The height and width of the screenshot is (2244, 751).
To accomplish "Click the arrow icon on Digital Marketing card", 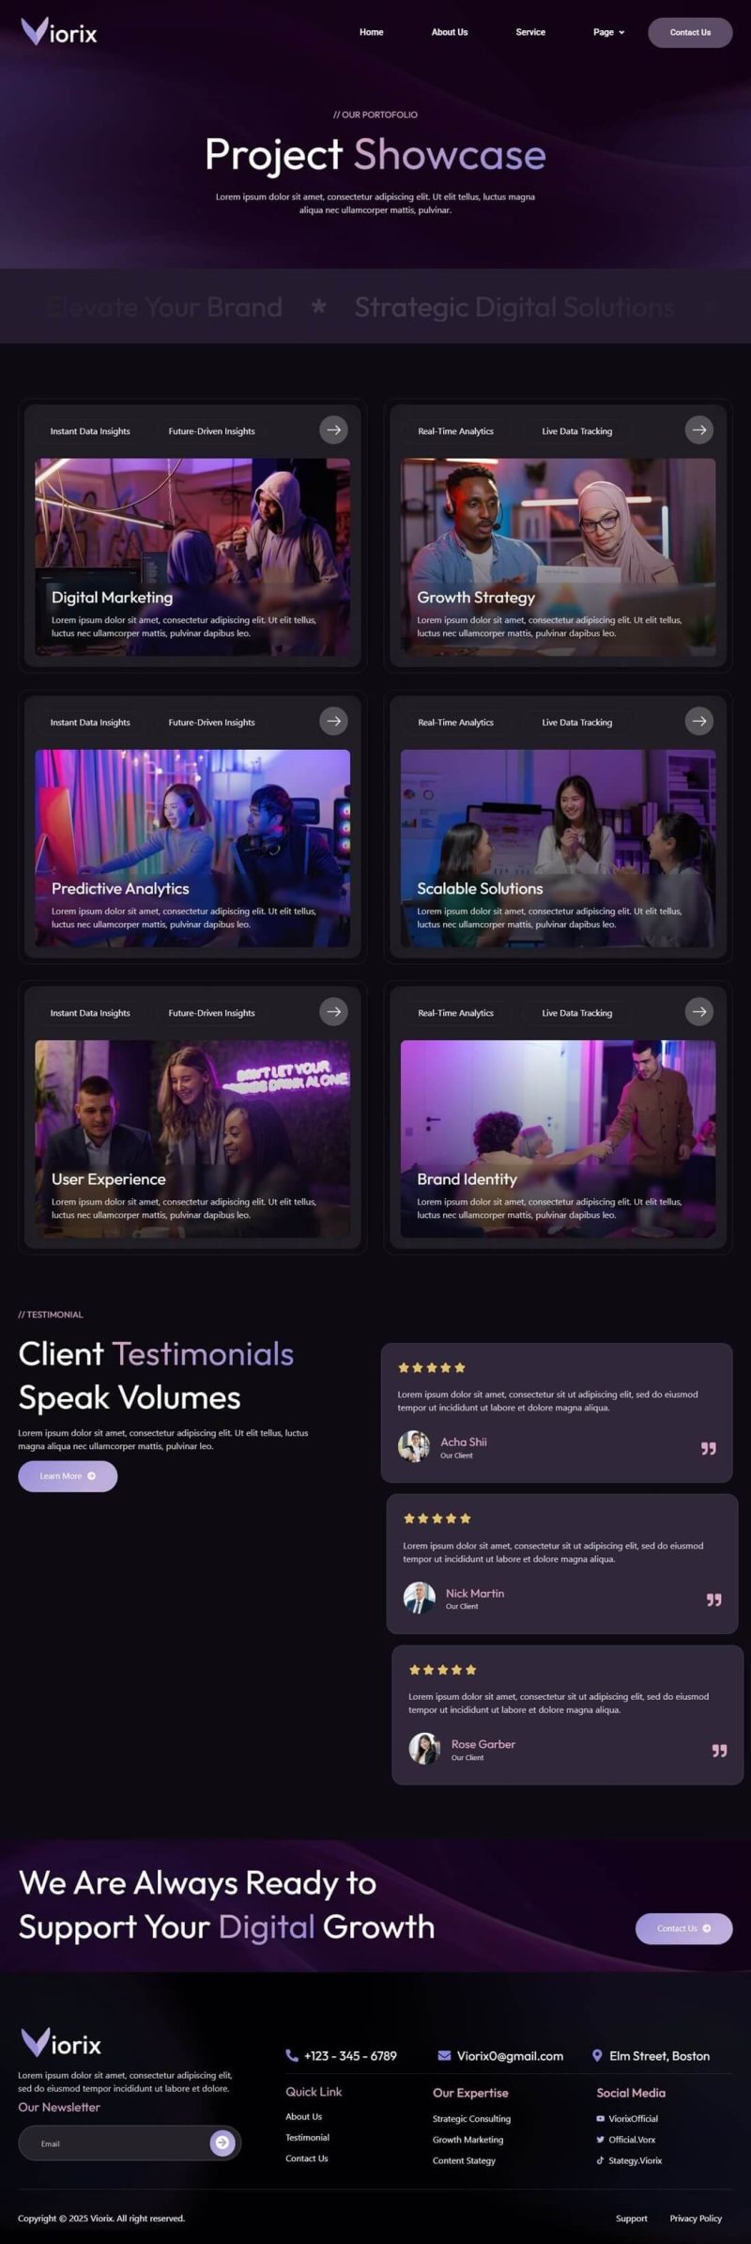I will tap(333, 429).
